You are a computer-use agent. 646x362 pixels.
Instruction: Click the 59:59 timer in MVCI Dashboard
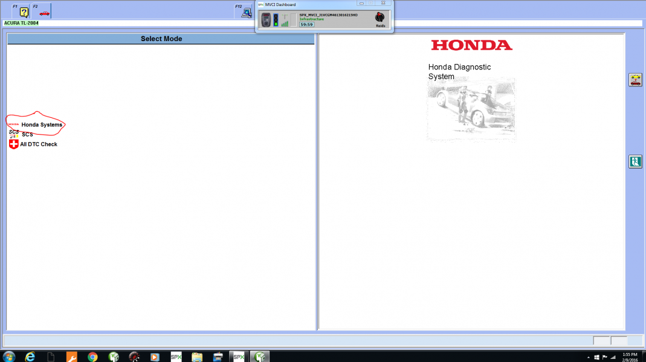click(306, 25)
